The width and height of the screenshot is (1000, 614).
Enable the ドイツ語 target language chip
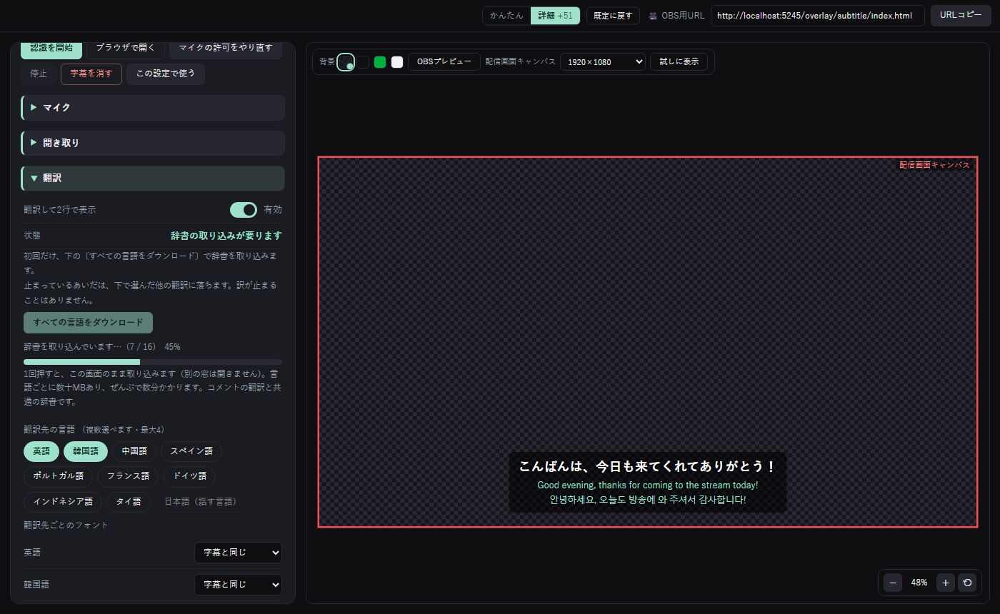pyautogui.click(x=190, y=476)
